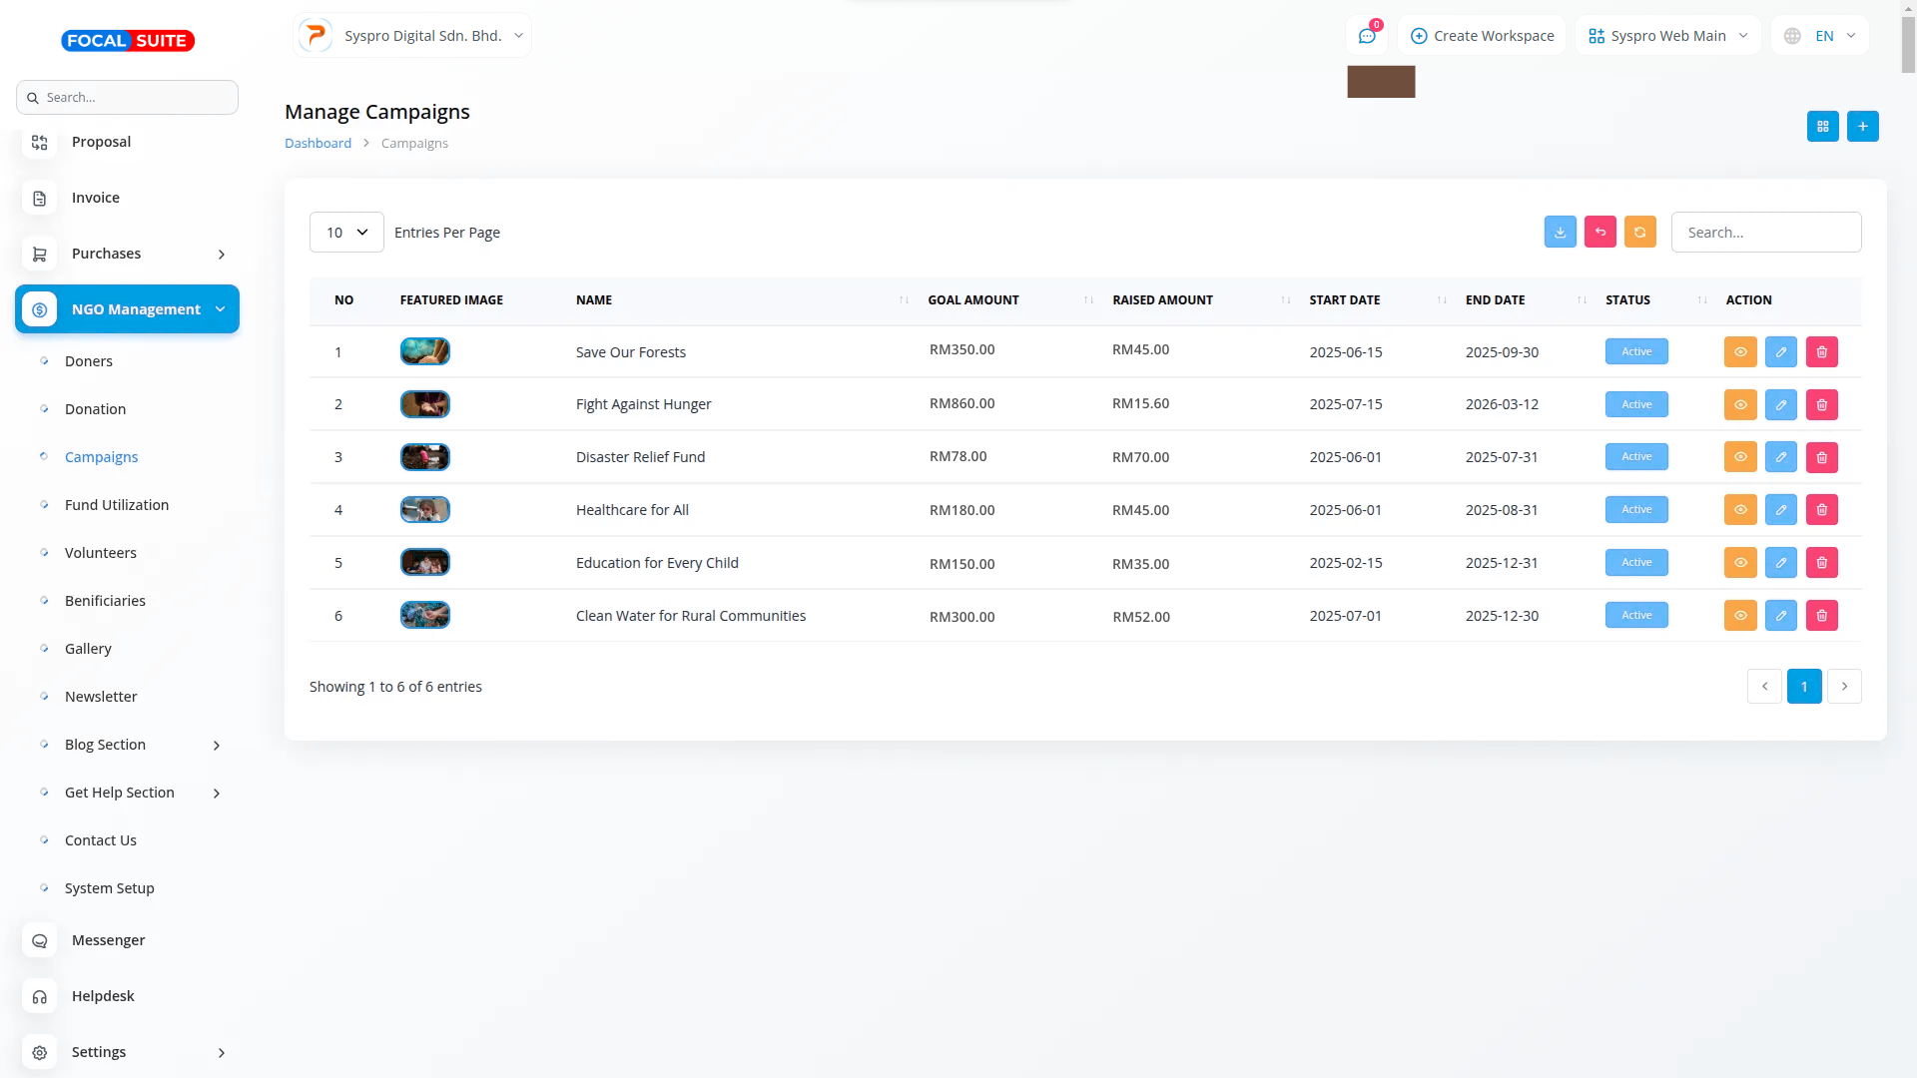1917x1078 pixels.
Task: Open the entries per page dropdown
Action: click(x=346, y=232)
